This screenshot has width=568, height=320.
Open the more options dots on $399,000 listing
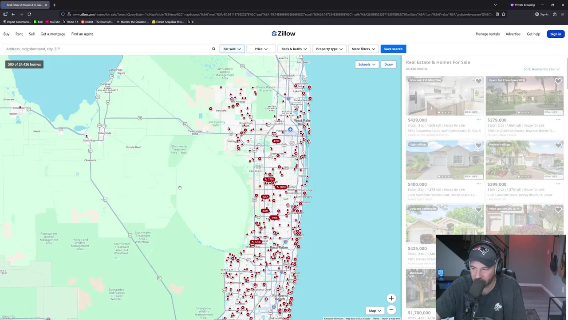[x=558, y=184]
